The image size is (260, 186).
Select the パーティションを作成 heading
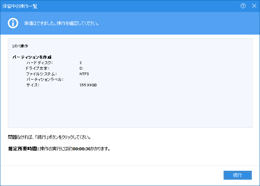pos(32,57)
